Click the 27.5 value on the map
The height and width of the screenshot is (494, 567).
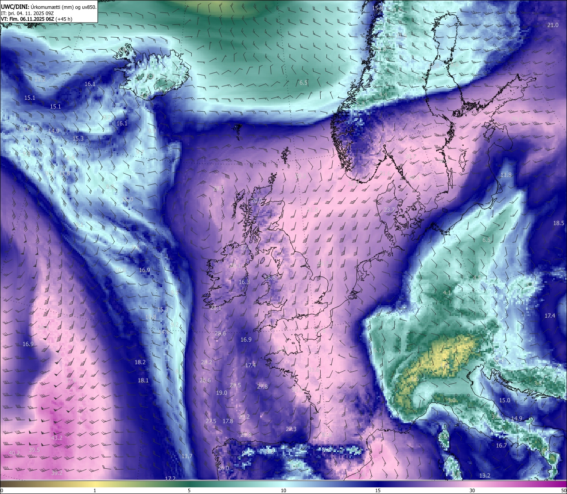(211, 421)
